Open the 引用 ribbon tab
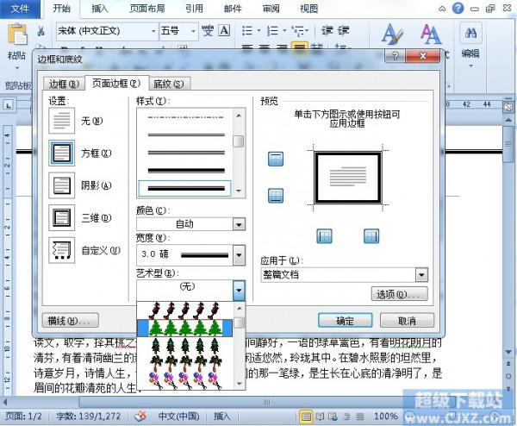Viewport: 517px width, 426px height. (194, 9)
